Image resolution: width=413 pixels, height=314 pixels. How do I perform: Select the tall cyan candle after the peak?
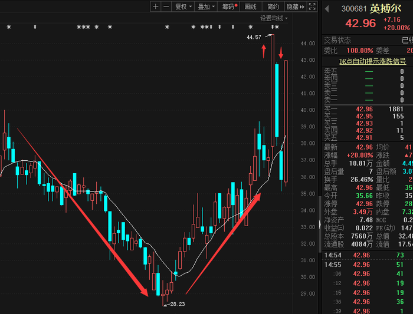tap(277, 101)
